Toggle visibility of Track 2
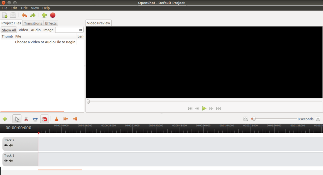The height and width of the screenshot is (175, 323). pyautogui.click(x=6, y=145)
